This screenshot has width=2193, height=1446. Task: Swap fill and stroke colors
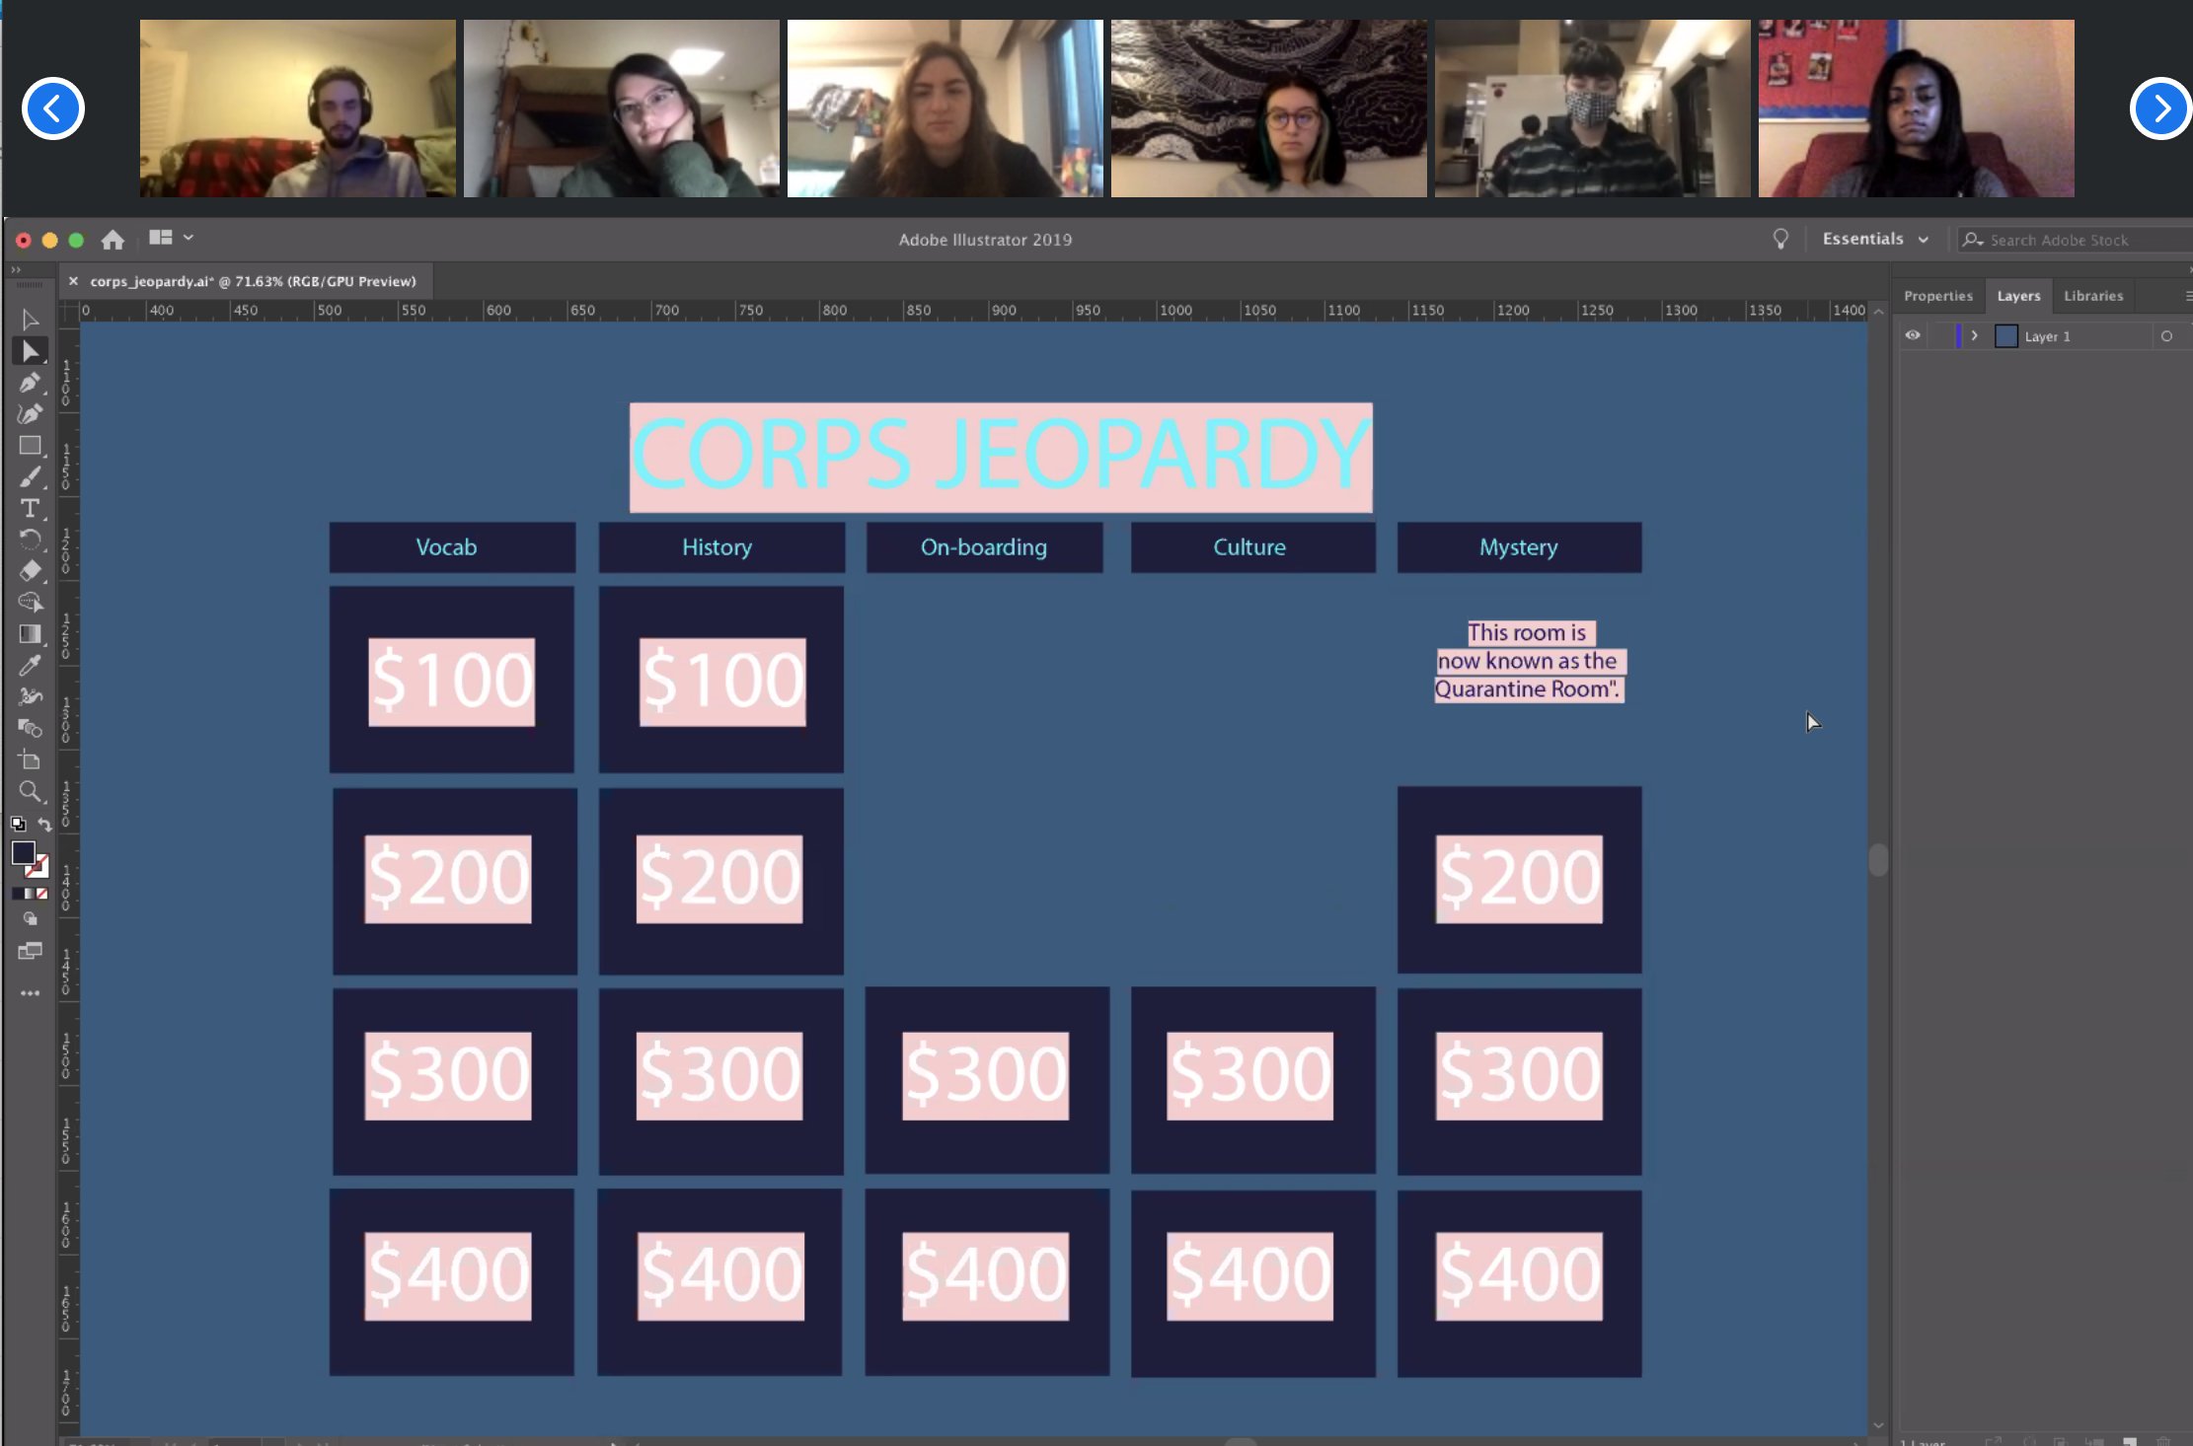(x=44, y=824)
